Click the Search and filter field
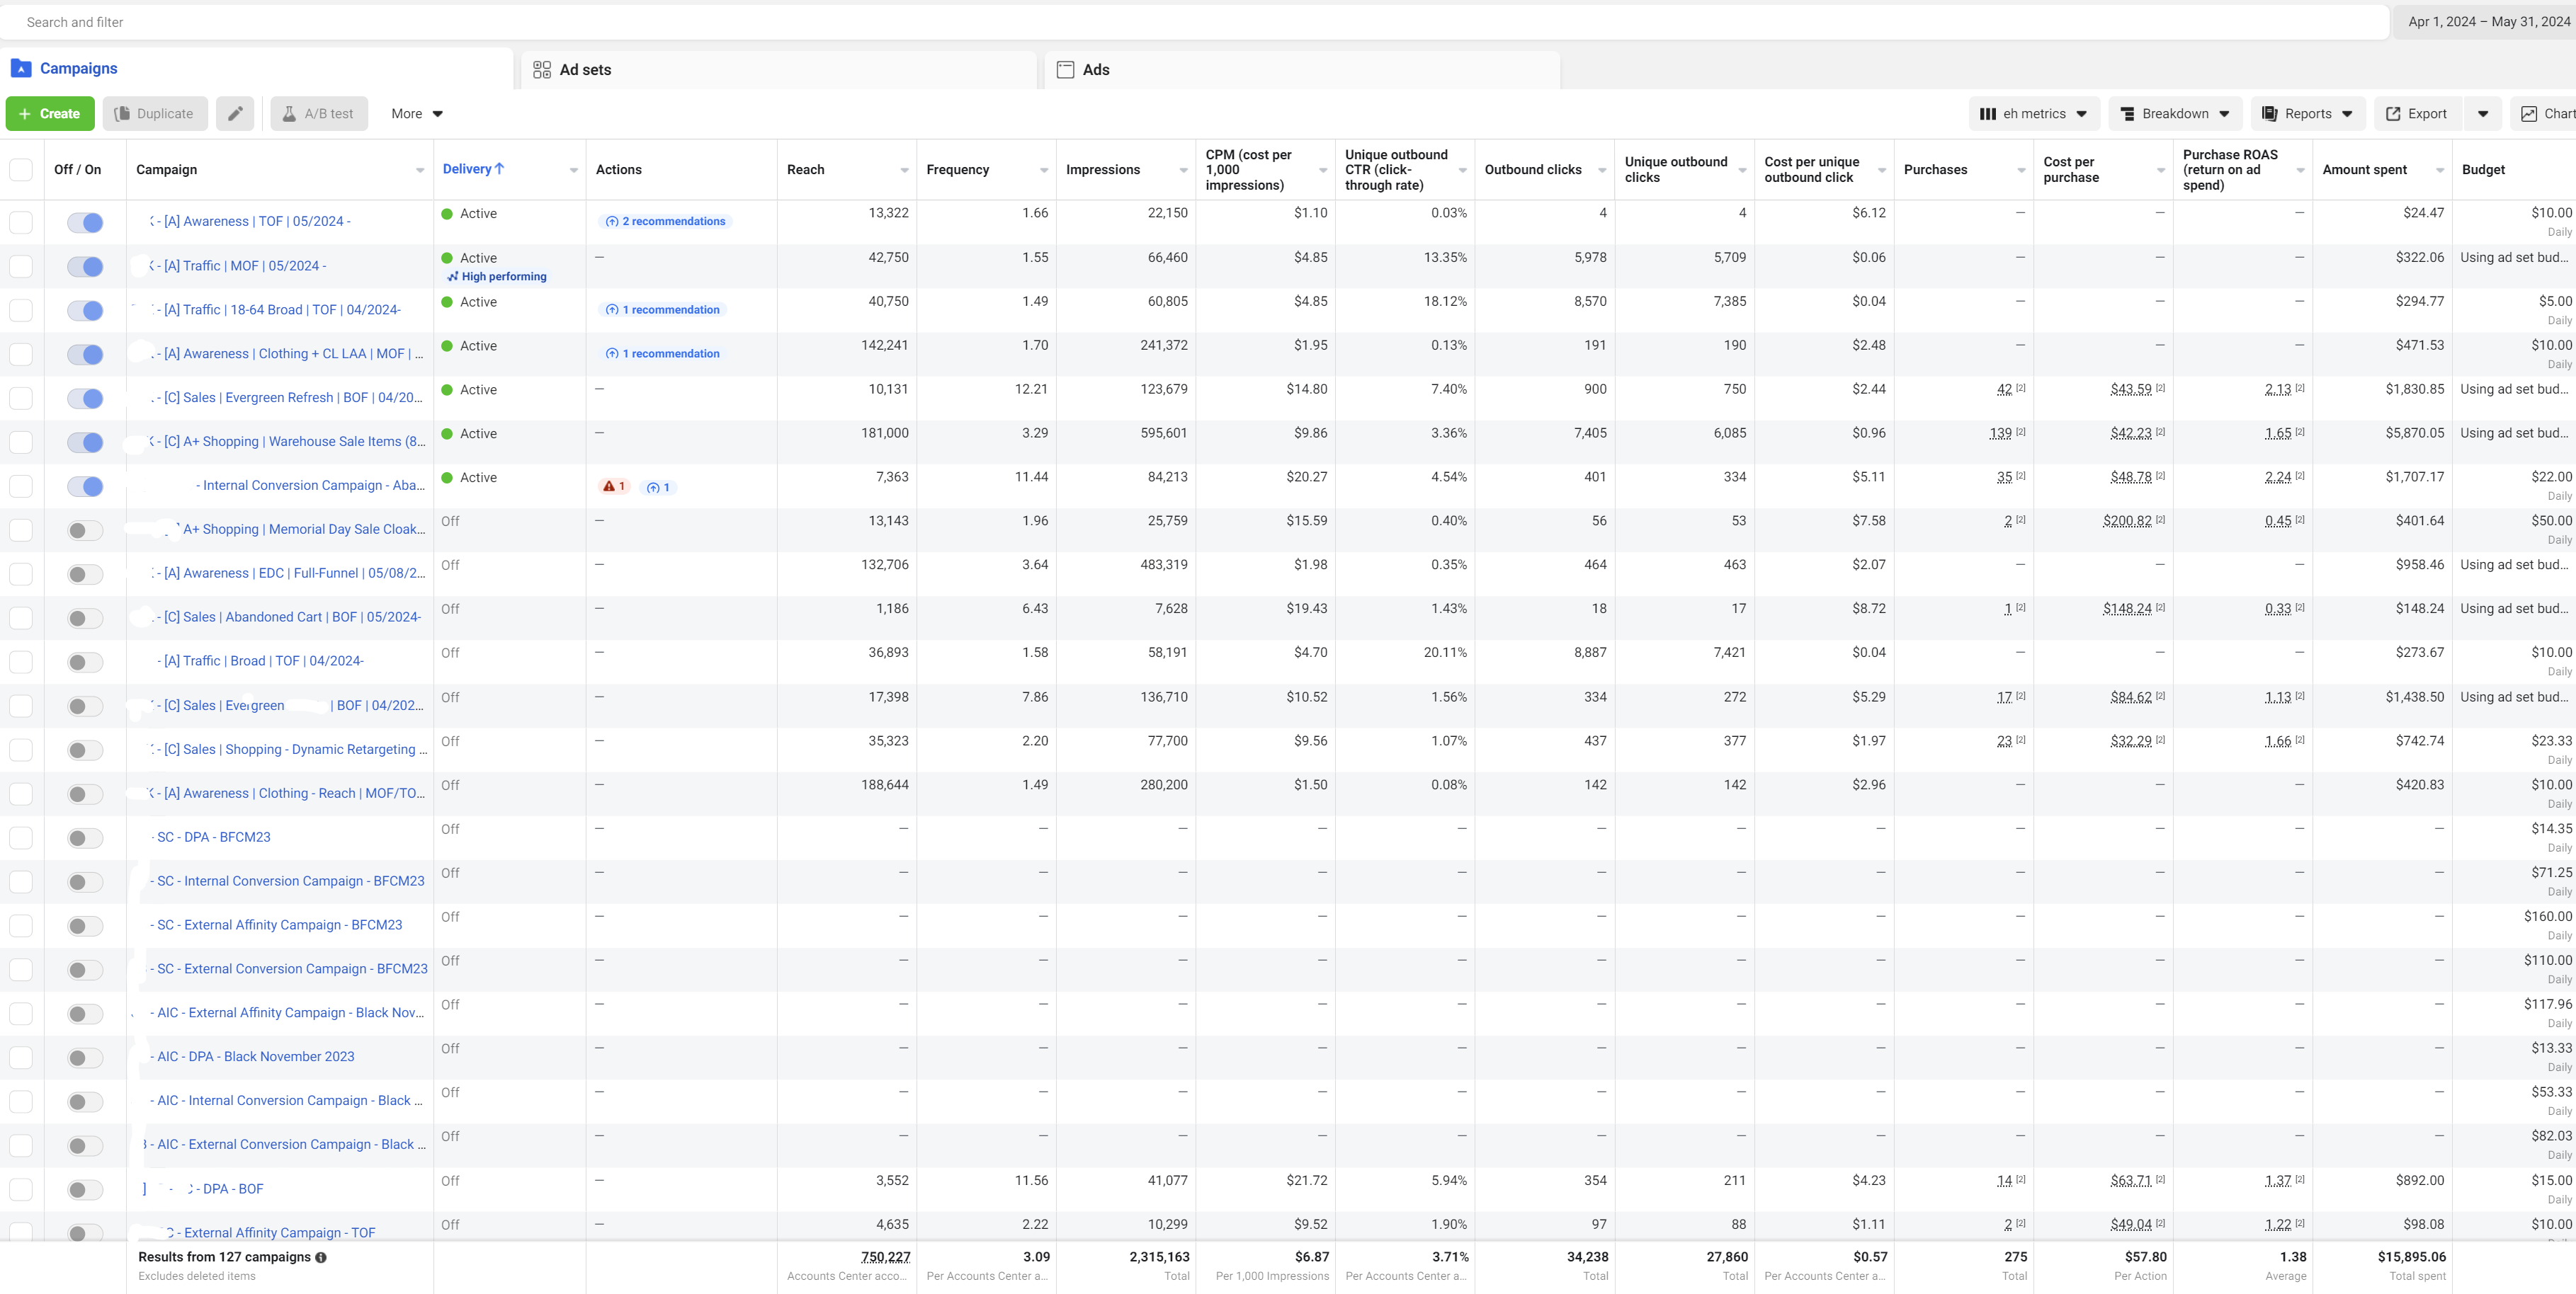2576x1294 pixels. pyautogui.click(x=1195, y=22)
